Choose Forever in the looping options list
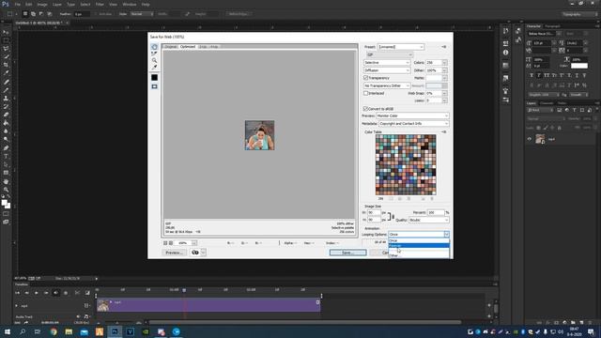This screenshot has height=338, width=601. (419, 246)
